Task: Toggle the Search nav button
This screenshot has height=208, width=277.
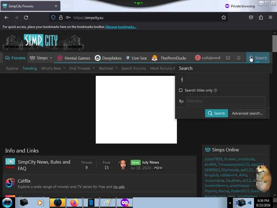Action: (258, 58)
